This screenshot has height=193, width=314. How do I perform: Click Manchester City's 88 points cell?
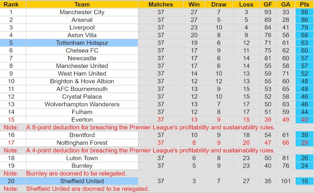click(x=304, y=12)
